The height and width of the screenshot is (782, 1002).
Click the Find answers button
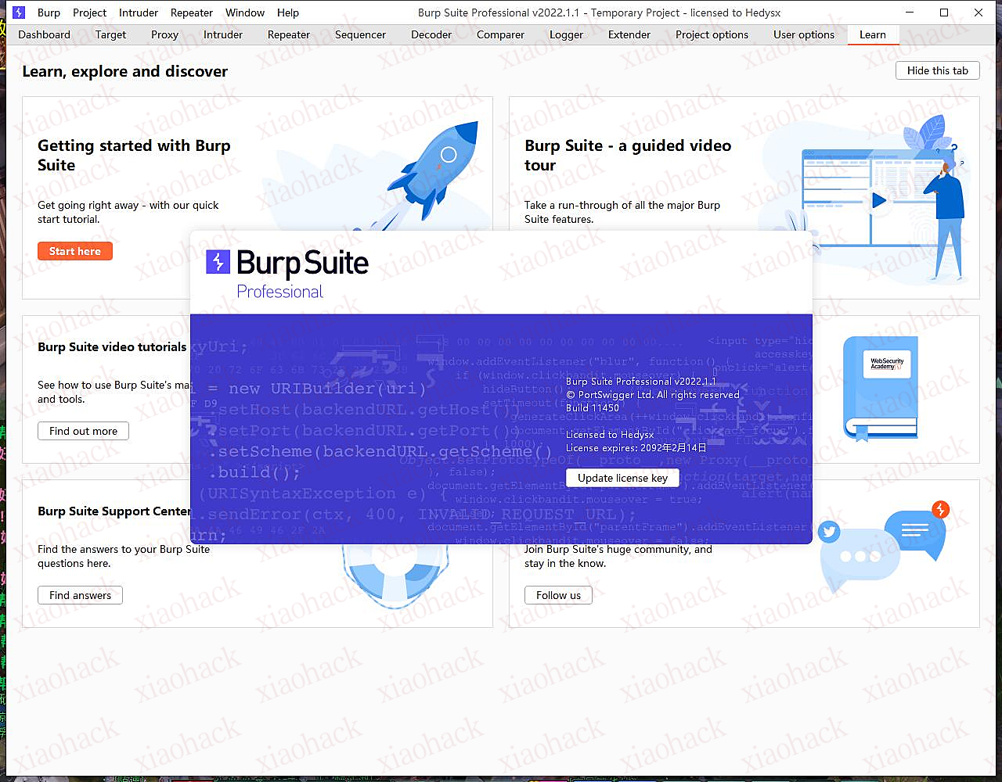point(80,595)
